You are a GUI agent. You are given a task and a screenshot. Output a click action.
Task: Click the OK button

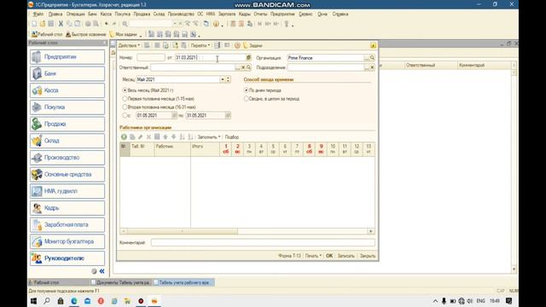(329, 256)
